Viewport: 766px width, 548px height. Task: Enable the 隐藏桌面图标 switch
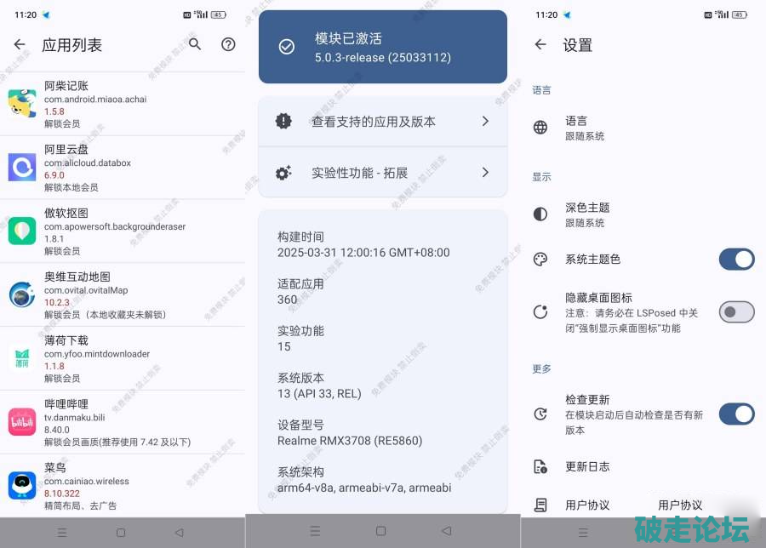point(736,312)
